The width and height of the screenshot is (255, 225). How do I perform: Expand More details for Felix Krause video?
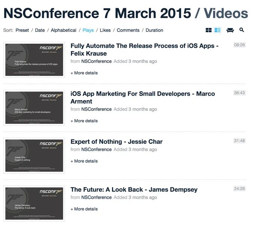[84, 73]
